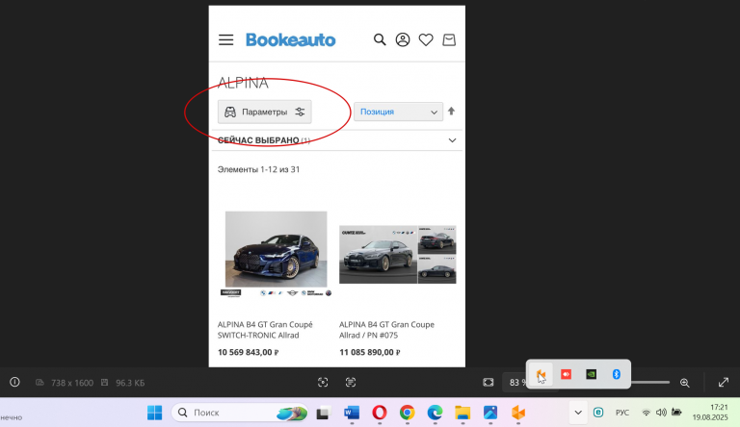Viewport: 740px width, 427px height.
Task: Open Opera browser from the taskbar
Action: [x=380, y=413]
